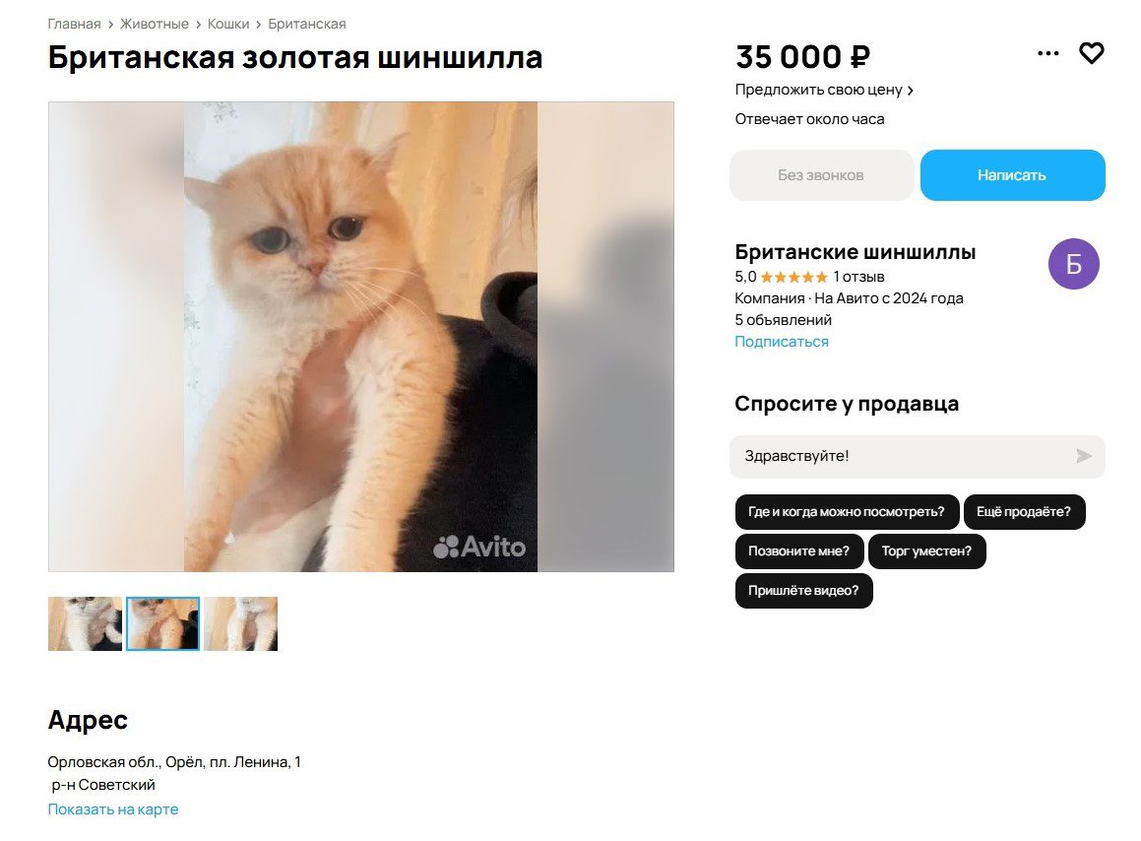Viewport: 1141px width, 841px height.
Task: Choose 'Где и когда можно посмотреть?' quick question
Action: (847, 512)
